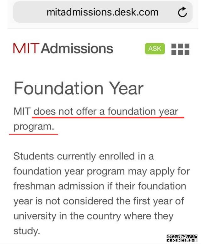The height and width of the screenshot is (245, 201).
Task: Click the line 'year is not considered the first year of'
Action: pyautogui.click(x=99, y=201)
